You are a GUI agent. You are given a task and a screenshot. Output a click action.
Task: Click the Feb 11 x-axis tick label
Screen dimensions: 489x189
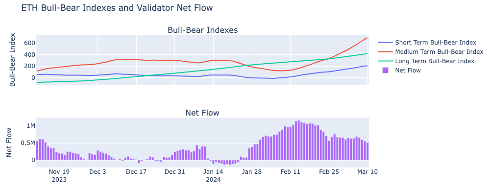(291, 172)
